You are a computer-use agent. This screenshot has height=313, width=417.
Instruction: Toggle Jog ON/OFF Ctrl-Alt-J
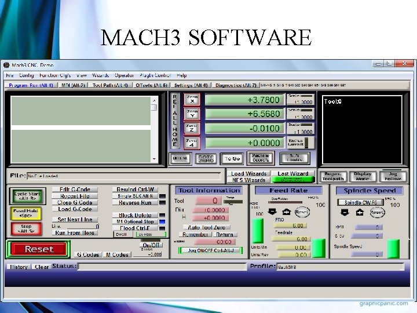click(210, 250)
